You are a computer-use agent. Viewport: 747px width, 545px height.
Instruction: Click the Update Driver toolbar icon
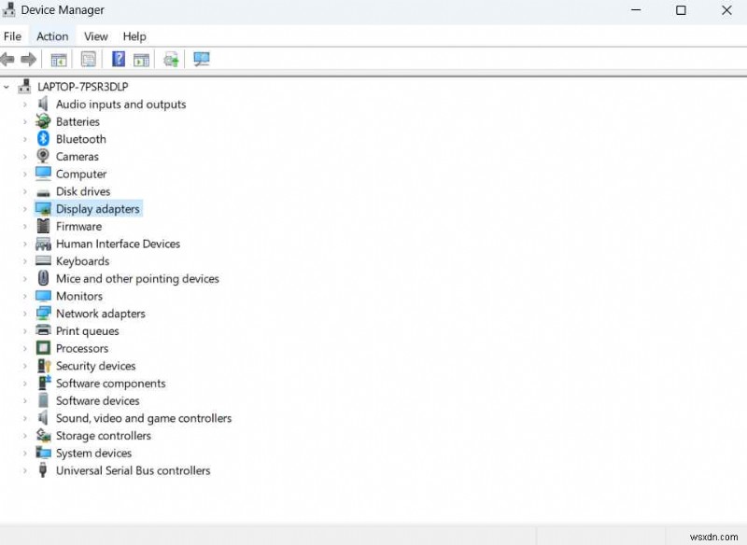pyautogui.click(x=171, y=59)
